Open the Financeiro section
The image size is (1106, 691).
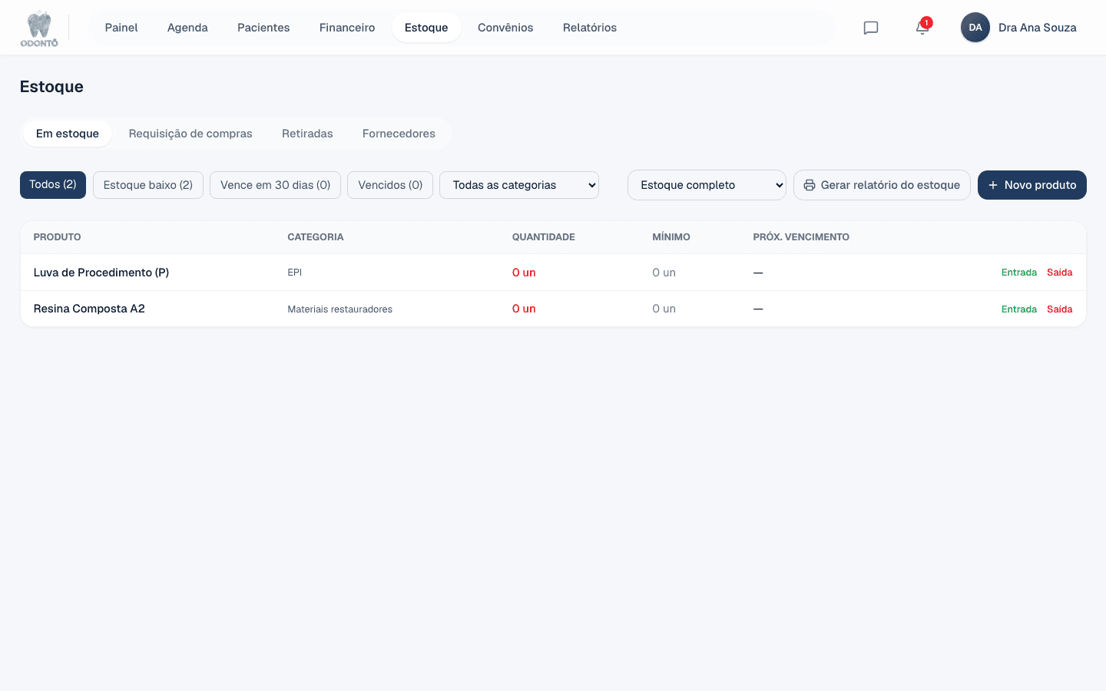[x=347, y=28]
